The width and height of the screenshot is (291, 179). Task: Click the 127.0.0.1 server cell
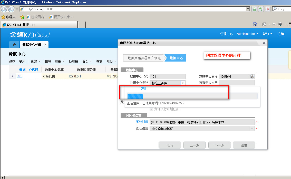click(75, 76)
